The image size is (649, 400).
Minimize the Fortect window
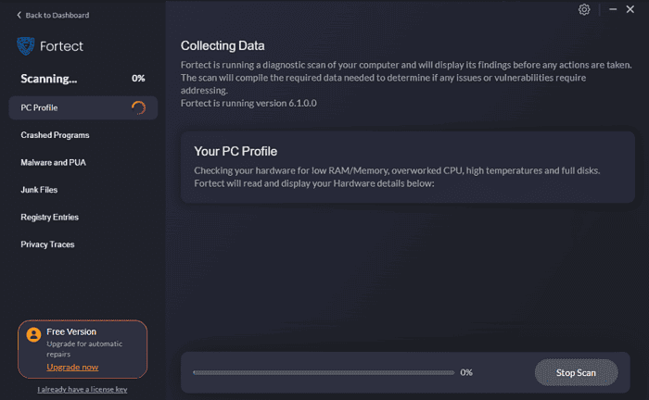click(x=612, y=9)
